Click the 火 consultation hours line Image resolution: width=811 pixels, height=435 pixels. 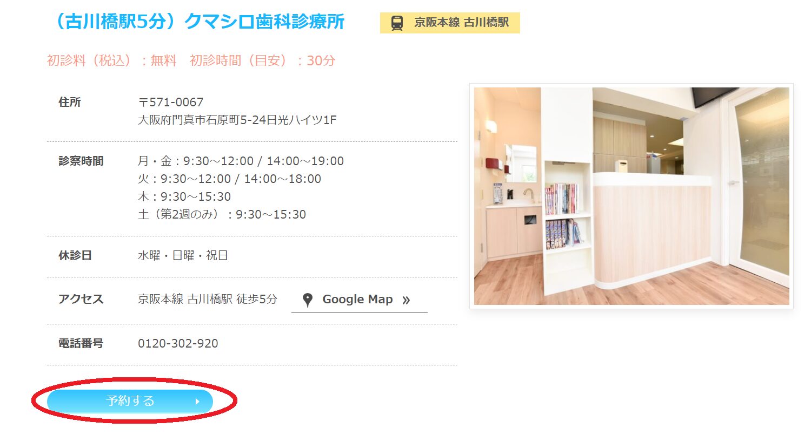[229, 179]
